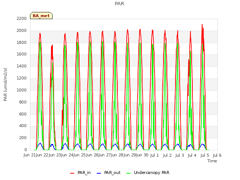Click the 400 y-axis label
Viewport: 240px width, 180px height.
pos(23,126)
